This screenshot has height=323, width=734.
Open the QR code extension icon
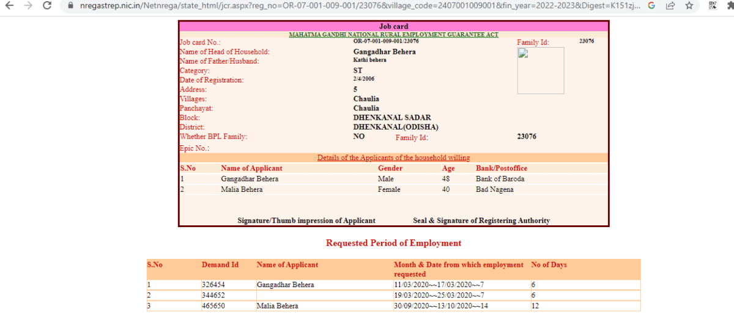coord(713,5)
